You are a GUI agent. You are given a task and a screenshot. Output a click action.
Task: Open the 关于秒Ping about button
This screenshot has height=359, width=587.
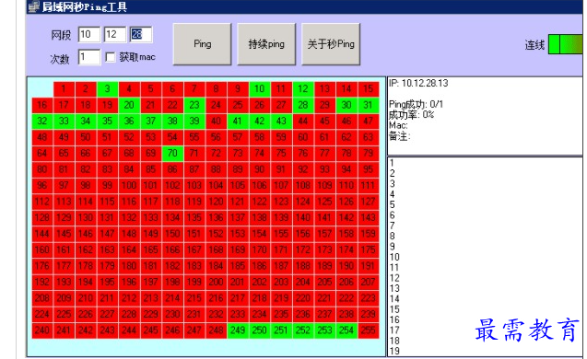[331, 44]
